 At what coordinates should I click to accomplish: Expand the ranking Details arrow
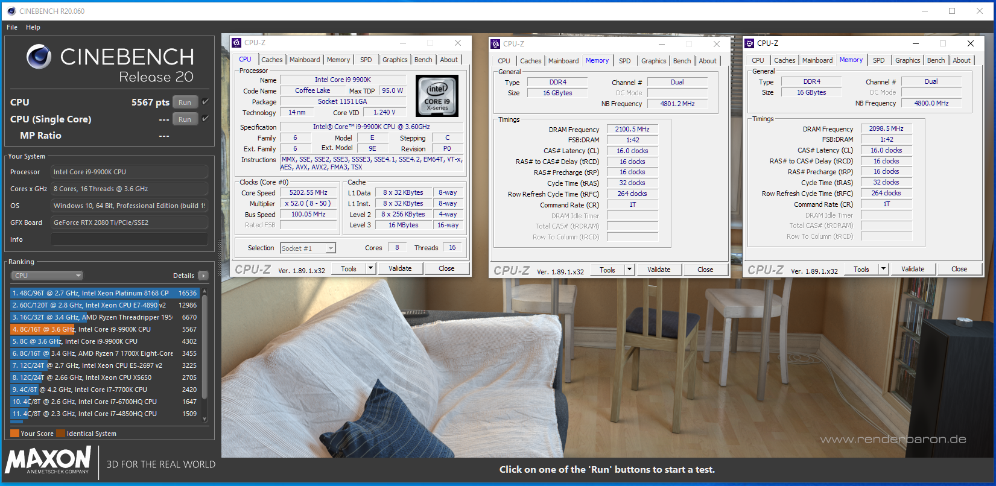tap(203, 276)
